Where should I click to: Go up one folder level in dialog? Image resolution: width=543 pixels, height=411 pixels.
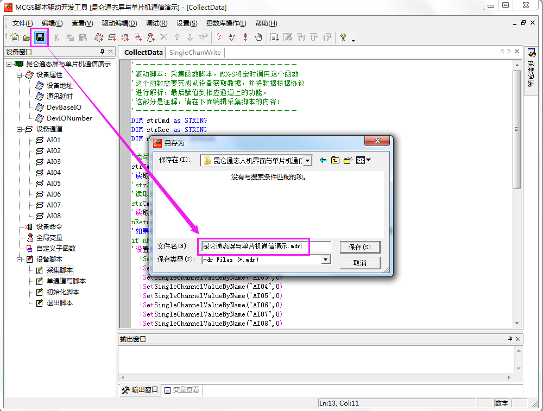tap(336, 160)
